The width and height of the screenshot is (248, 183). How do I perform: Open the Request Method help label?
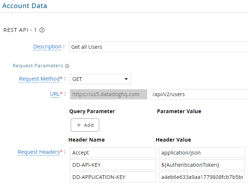[x=39, y=79]
